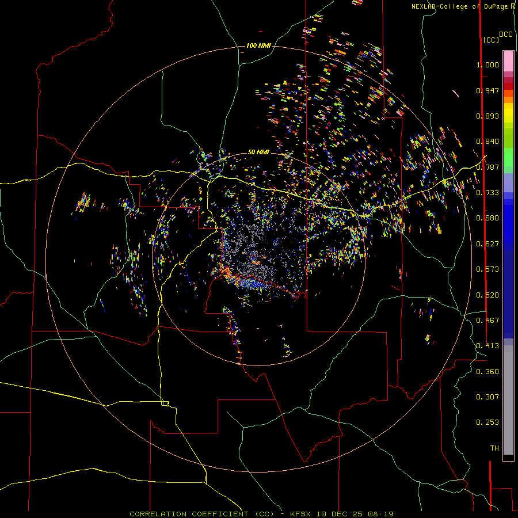The height and width of the screenshot is (518, 518).
Task: Click the 100 NMI range ring label
Action: (x=258, y=45)
